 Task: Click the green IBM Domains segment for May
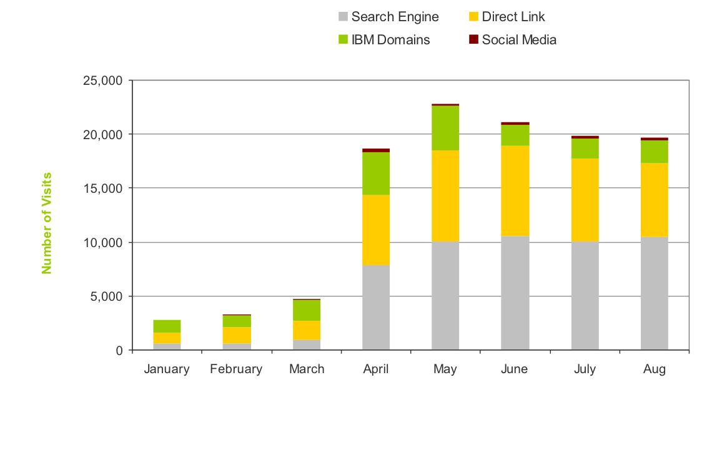(x=445, y=128)
